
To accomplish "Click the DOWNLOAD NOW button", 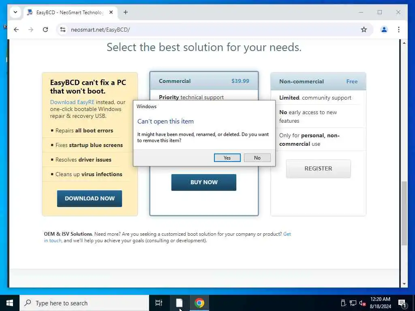I will coord(90,198).
